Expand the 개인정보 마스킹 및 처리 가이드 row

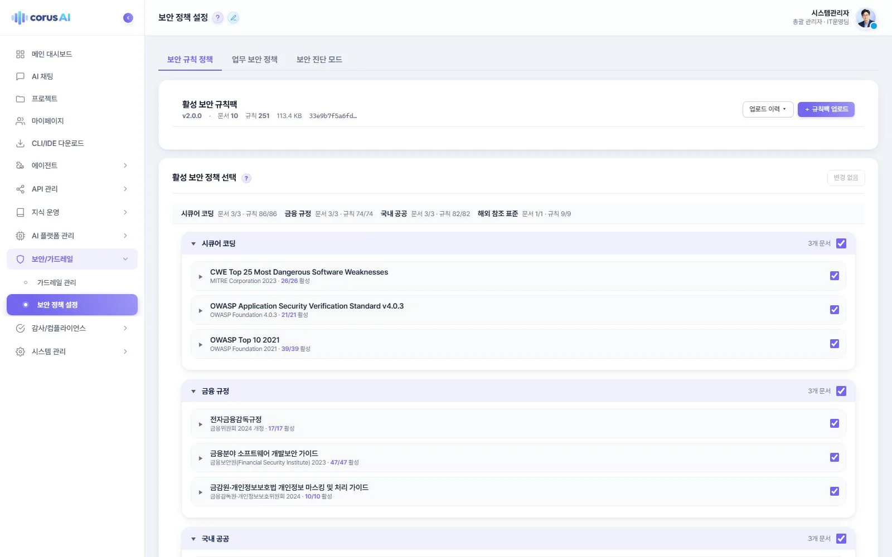201,492
